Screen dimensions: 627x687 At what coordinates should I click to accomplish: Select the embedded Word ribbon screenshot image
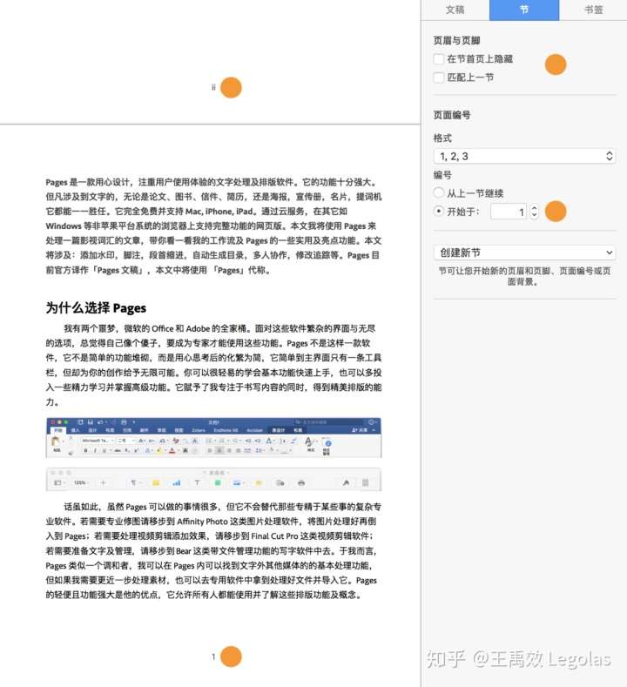coord(213,438)
